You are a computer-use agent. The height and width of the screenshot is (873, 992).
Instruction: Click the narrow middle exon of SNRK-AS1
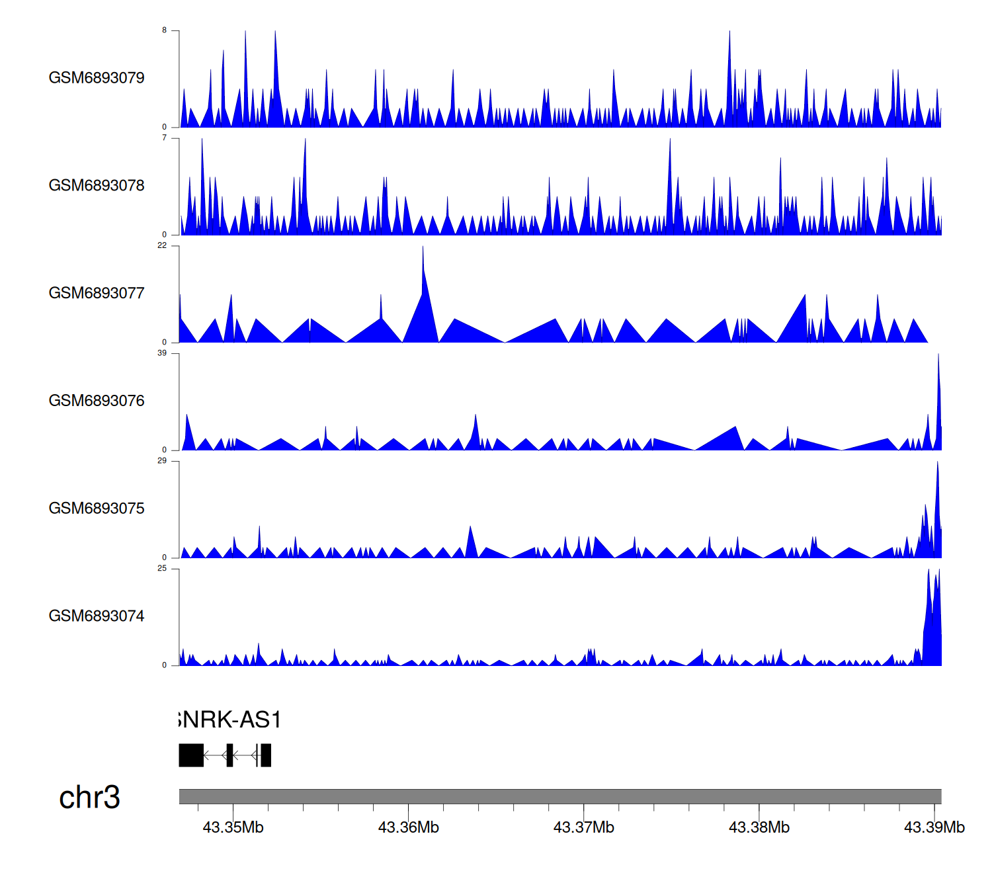(x=229, y=755)
